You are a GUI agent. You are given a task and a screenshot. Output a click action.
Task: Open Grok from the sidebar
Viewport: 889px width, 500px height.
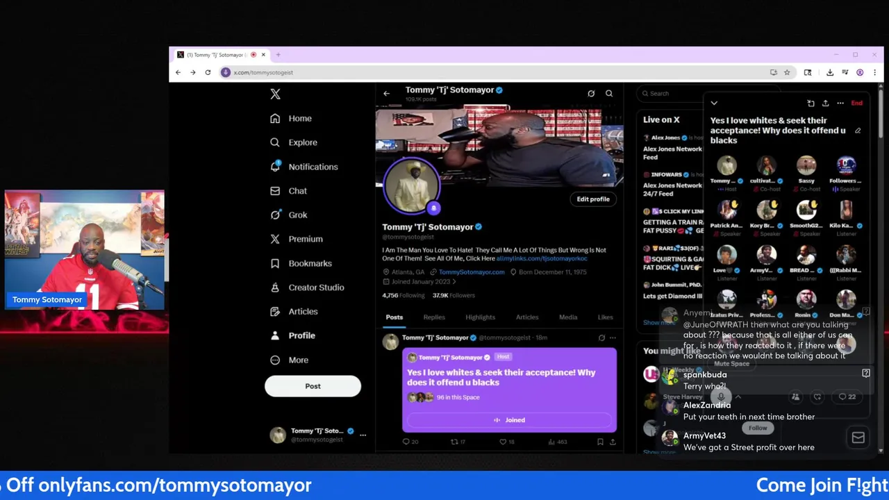click(x=289, y=215)
